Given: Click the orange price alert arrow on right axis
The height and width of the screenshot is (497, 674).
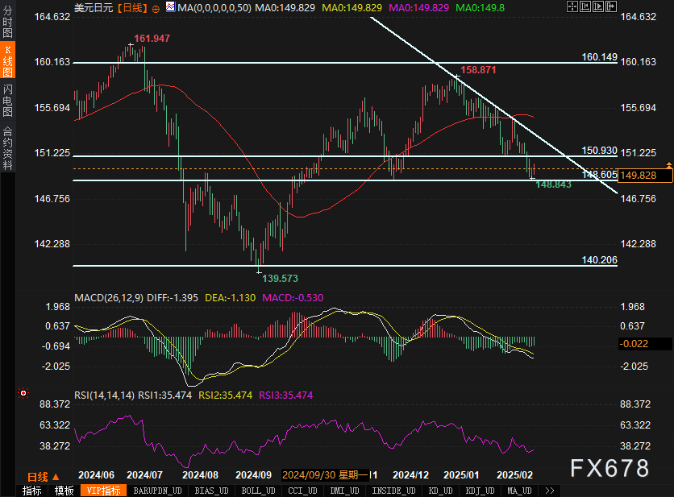Looking at the screenshot, I should coord(669,165).
